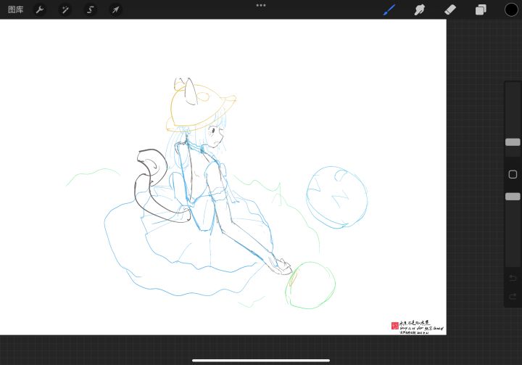
Task: Click the yellow hat sketch on canvas
Action: click(201, 107)
